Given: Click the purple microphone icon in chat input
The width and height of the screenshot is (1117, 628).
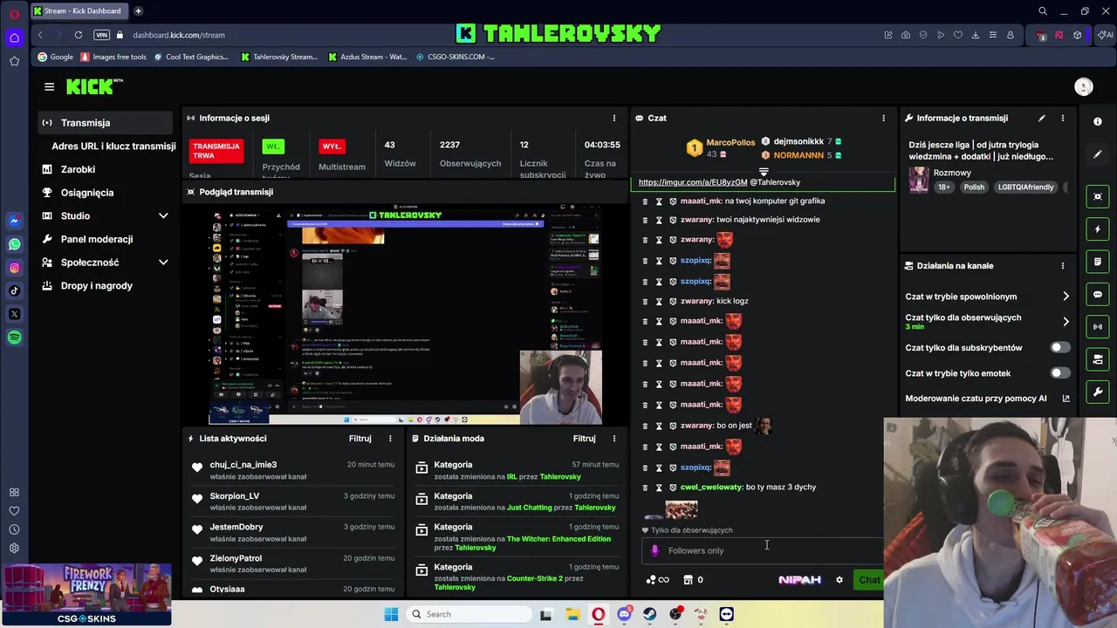Looking at the screenshot, I should (x=654, y=550).
